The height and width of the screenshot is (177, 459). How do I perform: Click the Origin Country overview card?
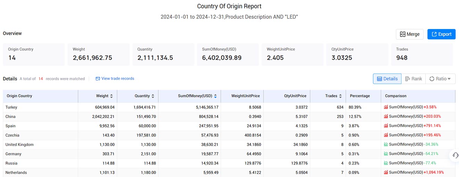pyautogui.click(x=34, y=54)
